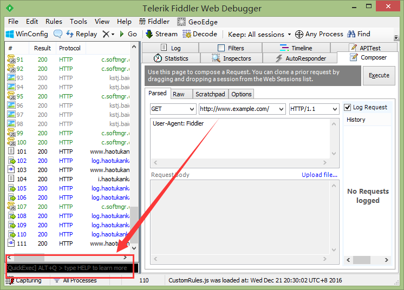Open the Edit menu
Image resolution: width=404 pixels, height=290 pixels.
32,22
